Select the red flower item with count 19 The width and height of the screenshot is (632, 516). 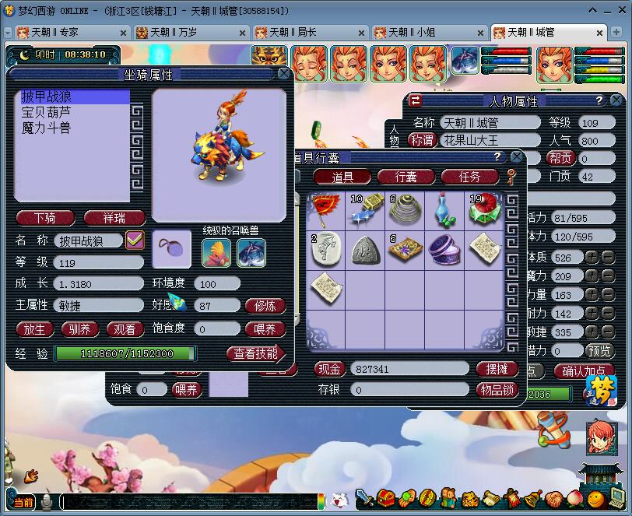[x=483, y=210]
